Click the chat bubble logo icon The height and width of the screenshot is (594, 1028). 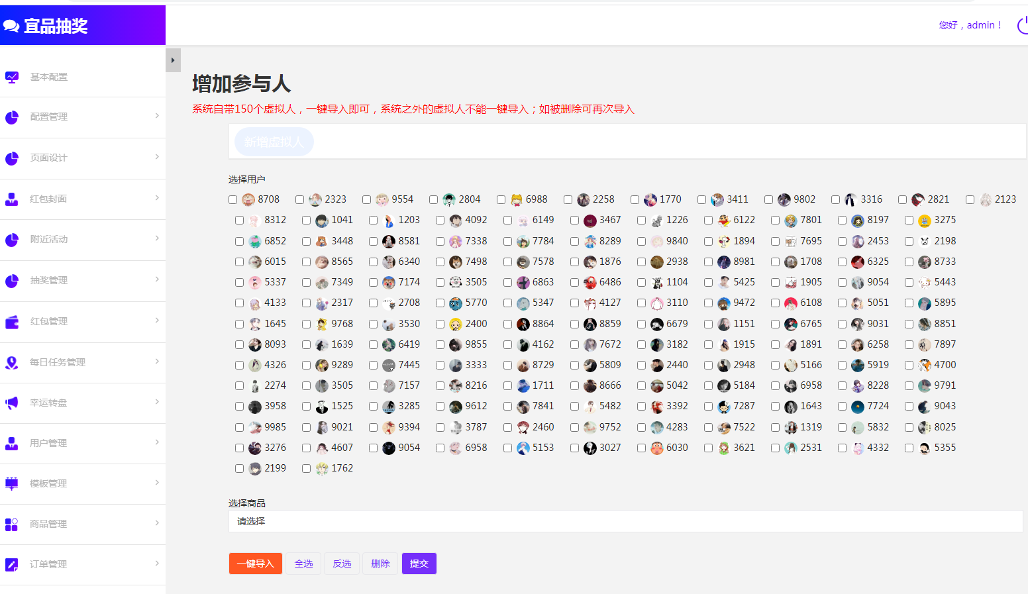(11, 26)
